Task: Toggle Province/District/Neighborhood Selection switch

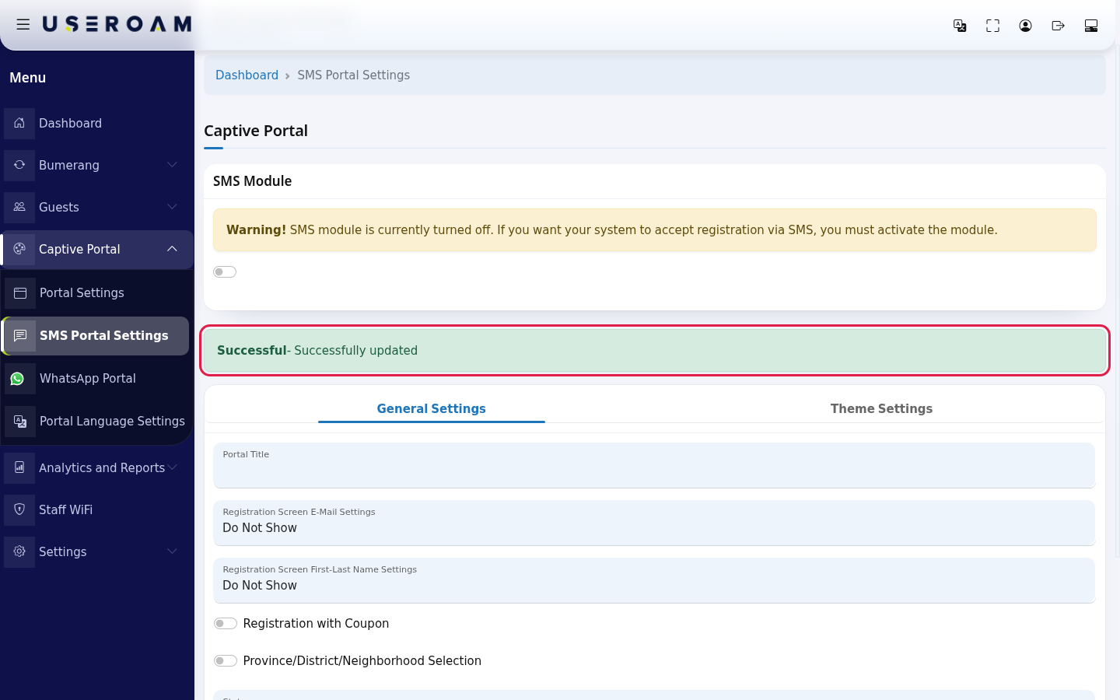Action: [x=226, y=661]
